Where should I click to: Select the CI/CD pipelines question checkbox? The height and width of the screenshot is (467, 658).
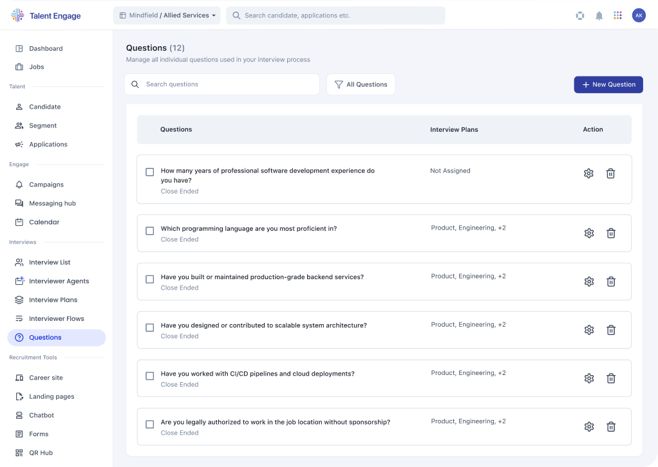150,376
